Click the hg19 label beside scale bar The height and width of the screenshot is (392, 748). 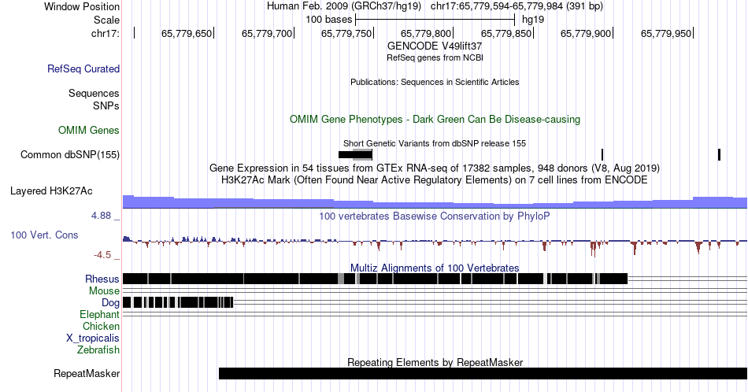[533, 20]
